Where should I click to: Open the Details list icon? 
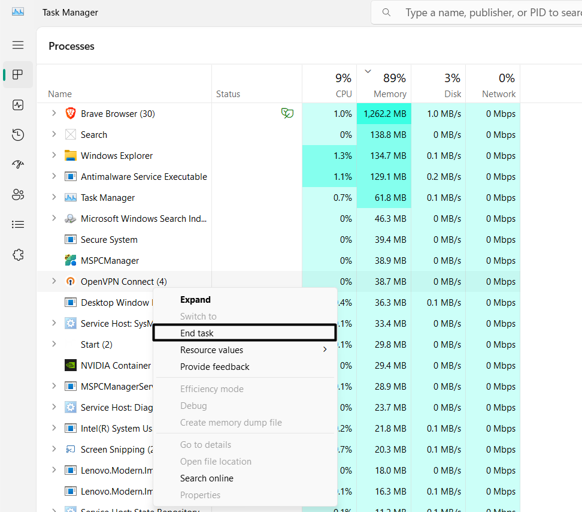click(x=18, y=224)
